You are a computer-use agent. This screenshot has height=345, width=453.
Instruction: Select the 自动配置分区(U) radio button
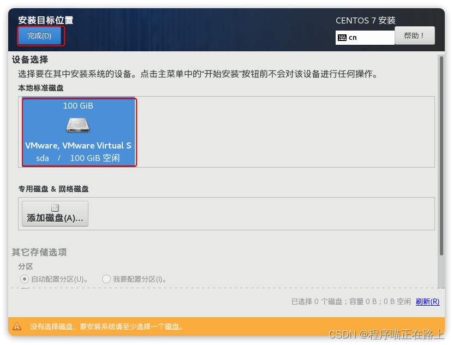click(25, 279)
